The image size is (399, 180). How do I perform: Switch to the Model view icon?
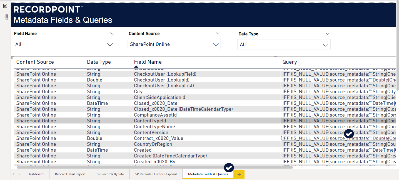5,17
